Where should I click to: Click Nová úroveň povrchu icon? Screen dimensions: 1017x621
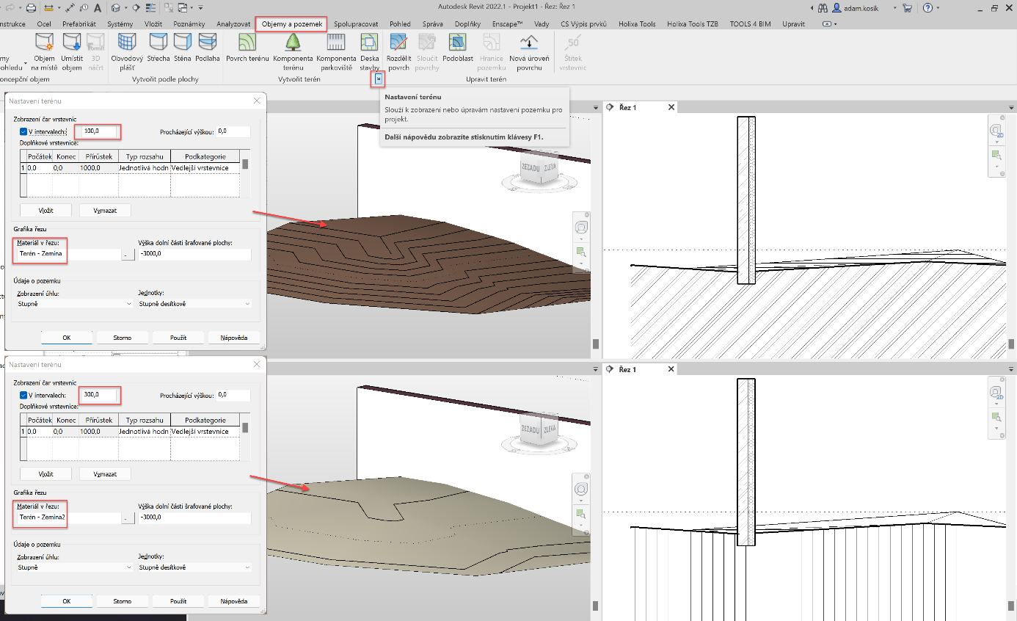click(x=528, y=43)
